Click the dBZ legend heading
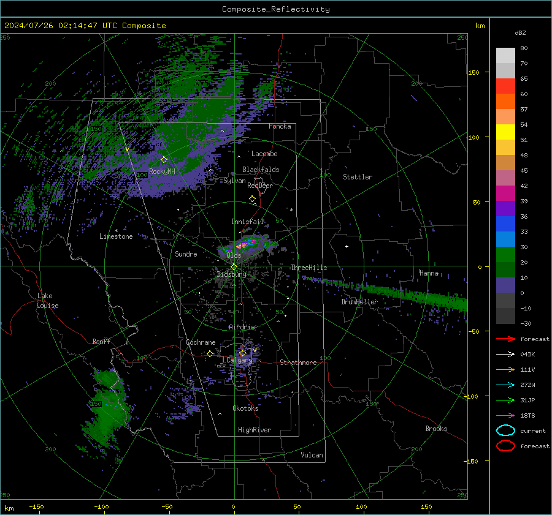The width and height of the screenshot is (552, 515). point(520,32)
